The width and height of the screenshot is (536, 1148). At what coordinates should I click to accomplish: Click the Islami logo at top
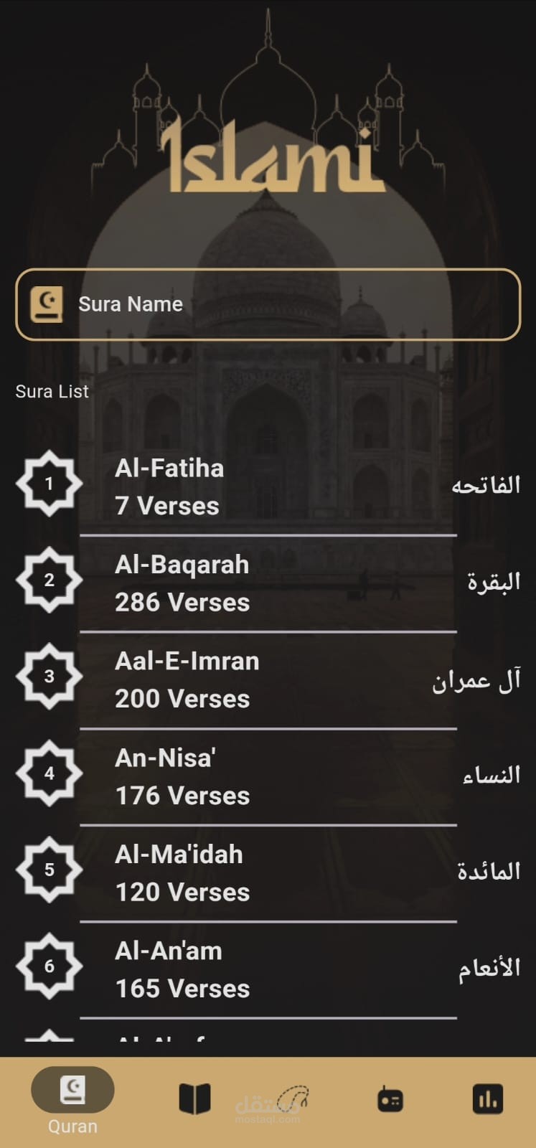pyautogui.click(x=271, y=158)
